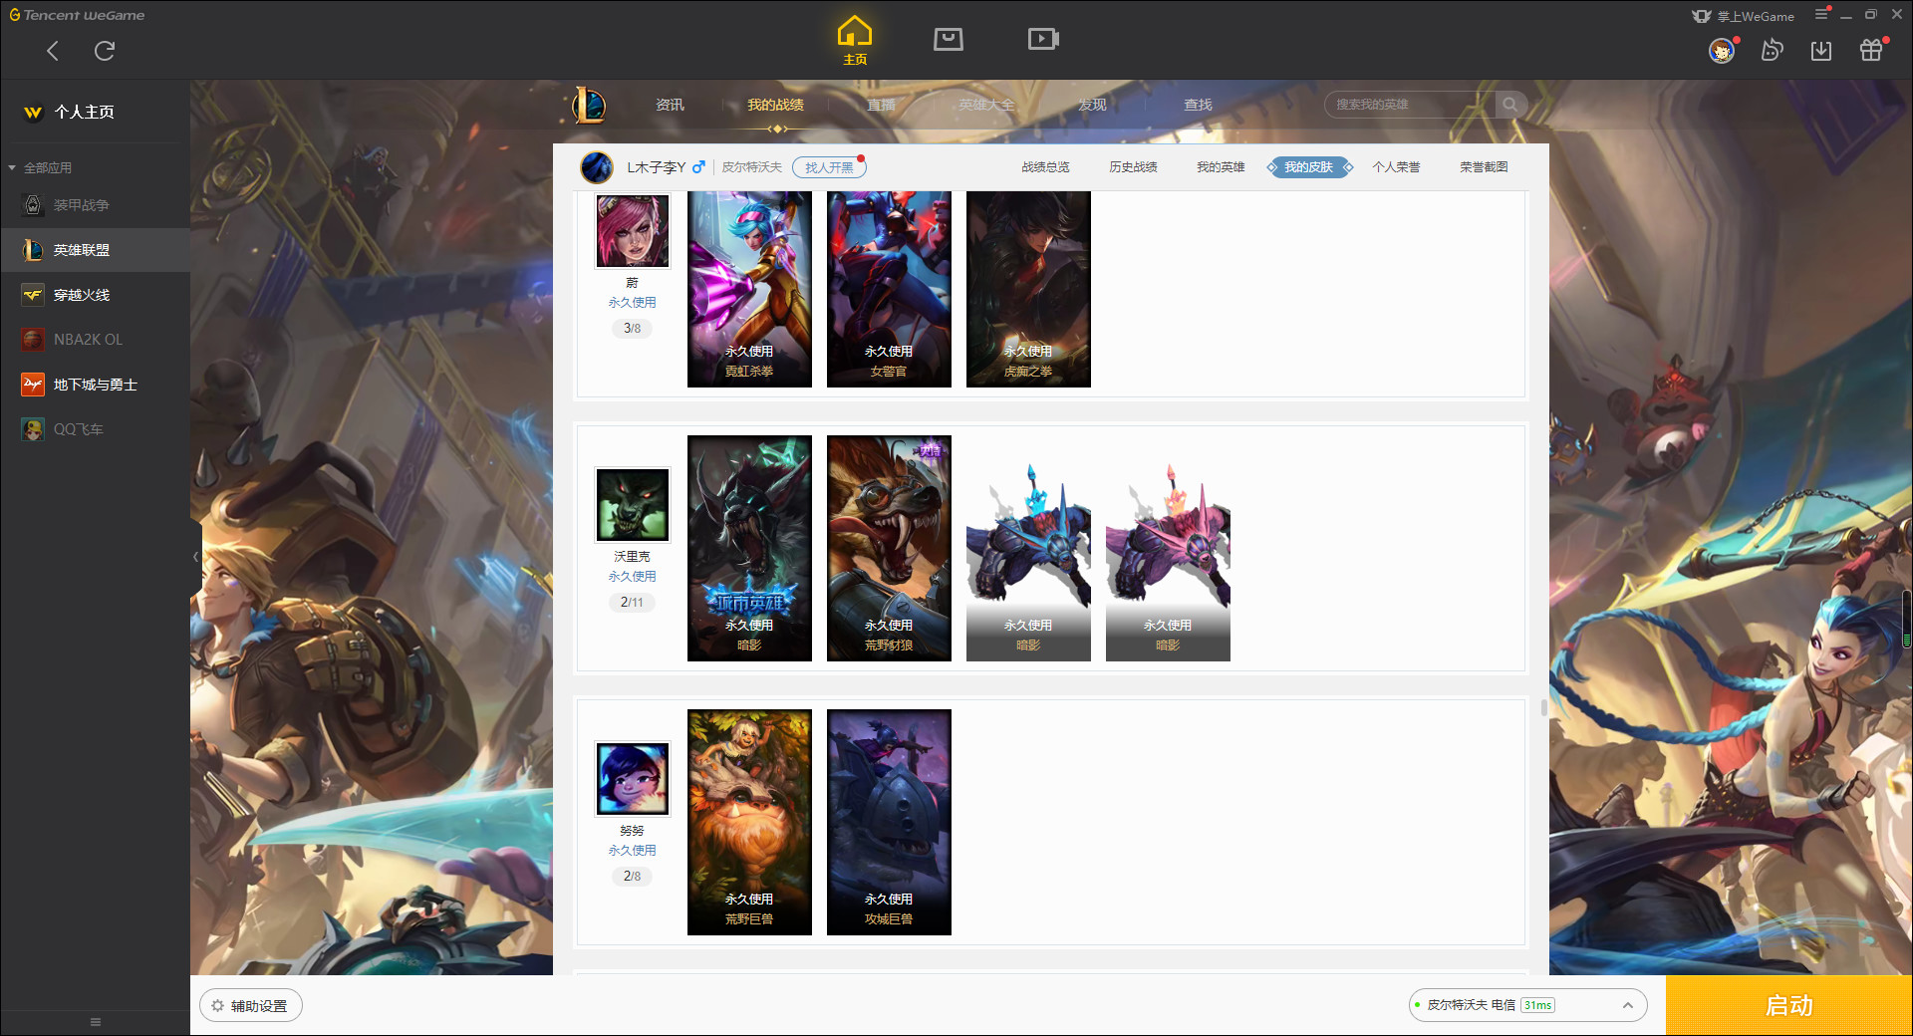Open the 女警官 skin card
1913x1036 pixels.
tap(889, 289)
